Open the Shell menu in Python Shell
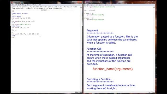The height and width of the screenshot is (94, 167). point(20,5)
